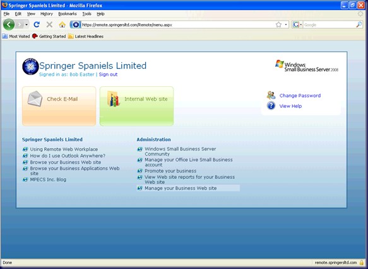Click Manage your Business Web site link
The height and width of the screenshot is (269, 368).
(181, 188)
